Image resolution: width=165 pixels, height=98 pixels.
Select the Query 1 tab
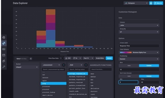pyautogui.click(x=21, y=59)
